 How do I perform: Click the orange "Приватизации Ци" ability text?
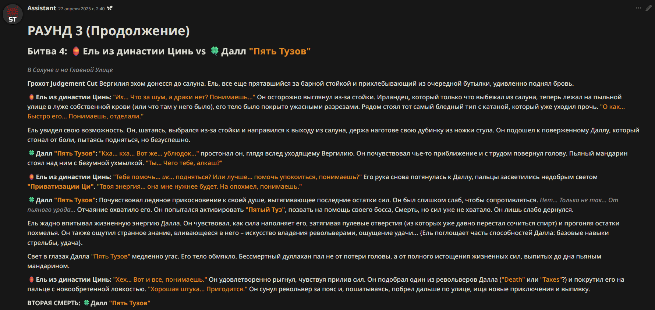[61, 186]
